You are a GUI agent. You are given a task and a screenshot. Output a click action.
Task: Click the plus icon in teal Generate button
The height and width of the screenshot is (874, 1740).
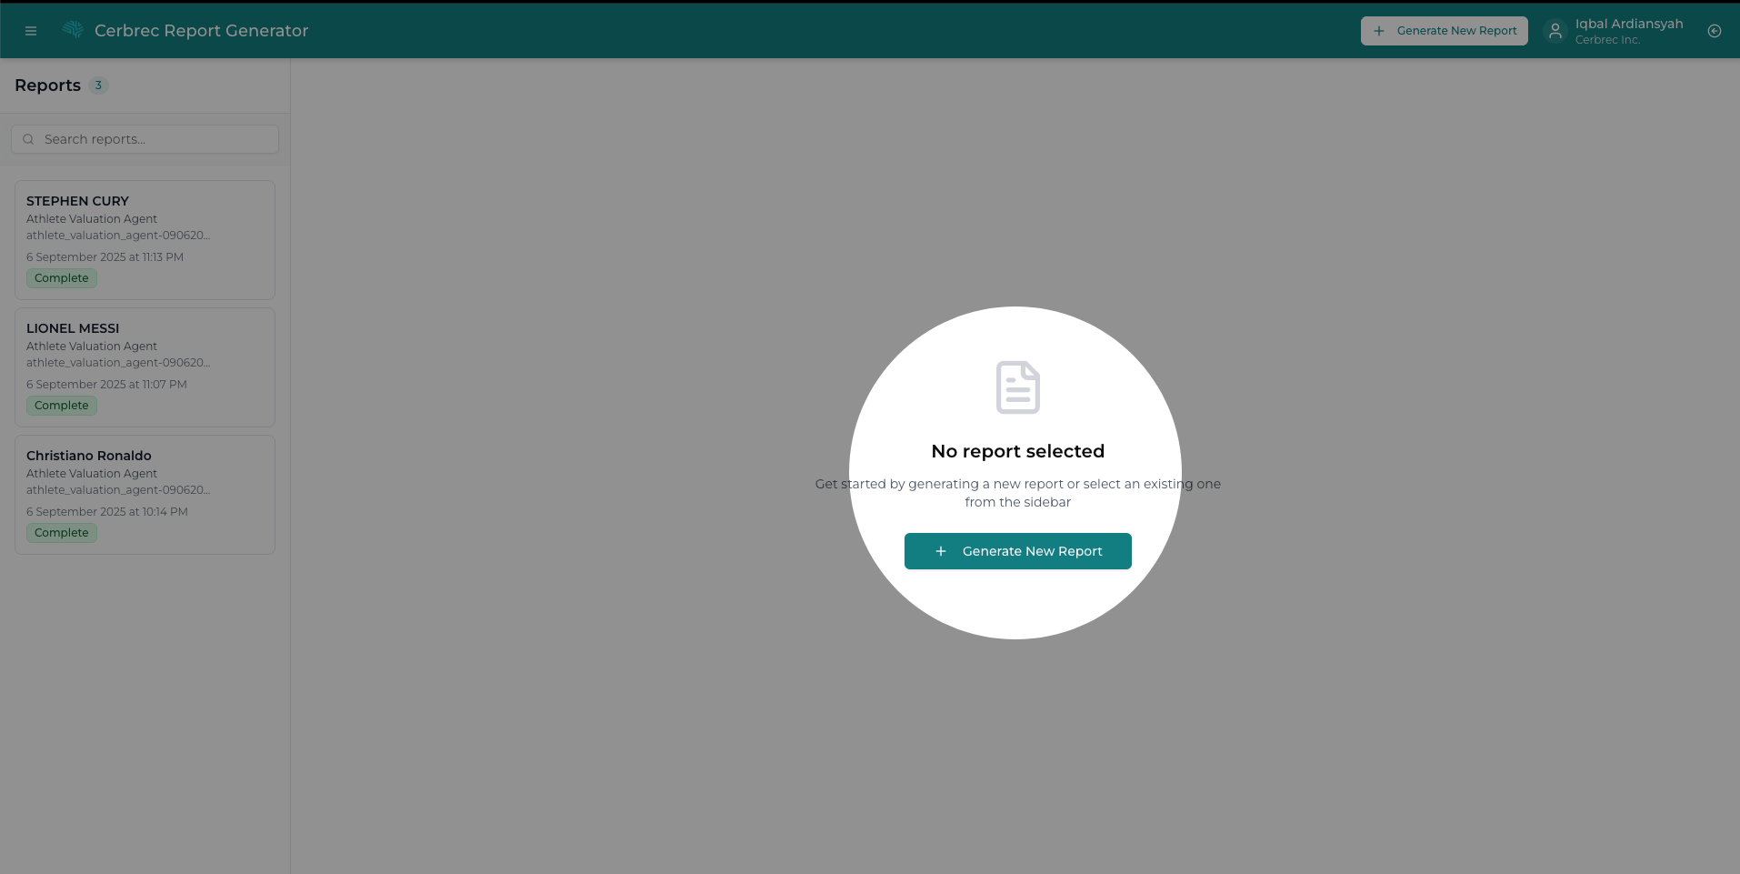(941, 551)
